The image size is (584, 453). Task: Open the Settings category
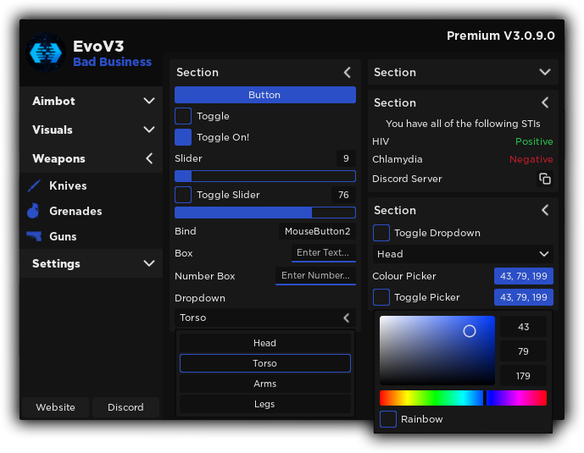point(92,263)
